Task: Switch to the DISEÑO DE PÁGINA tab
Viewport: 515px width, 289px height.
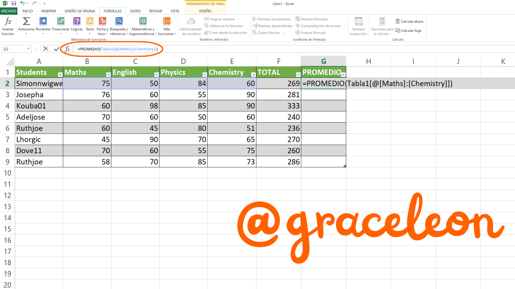Action: coord(80,11)
